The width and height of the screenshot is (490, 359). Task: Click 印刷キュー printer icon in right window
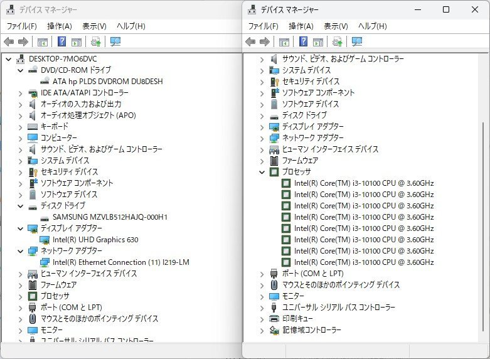[x=274, y=319]
